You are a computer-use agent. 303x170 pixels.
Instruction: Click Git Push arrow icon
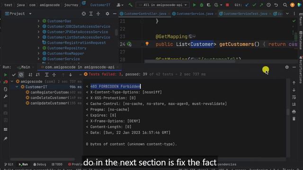(x=261, y=5)
